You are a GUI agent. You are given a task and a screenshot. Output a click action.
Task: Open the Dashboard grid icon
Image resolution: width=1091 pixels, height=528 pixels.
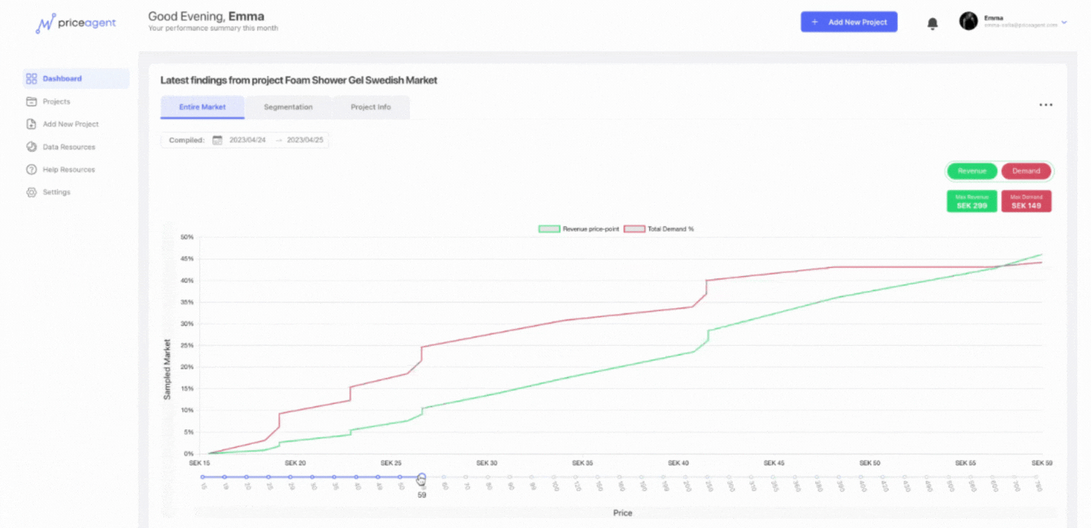click(x=31, y=79)
